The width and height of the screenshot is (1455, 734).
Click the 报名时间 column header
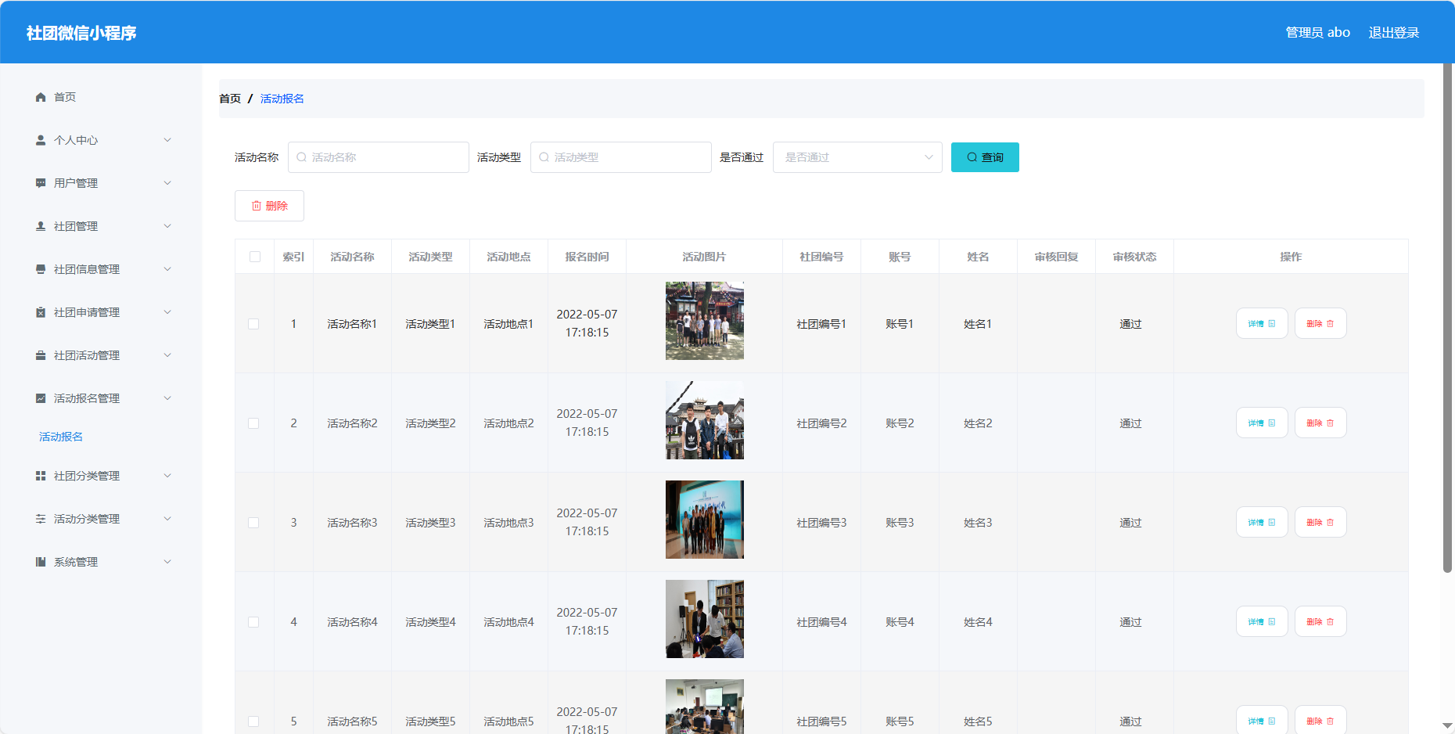point(587,257)
